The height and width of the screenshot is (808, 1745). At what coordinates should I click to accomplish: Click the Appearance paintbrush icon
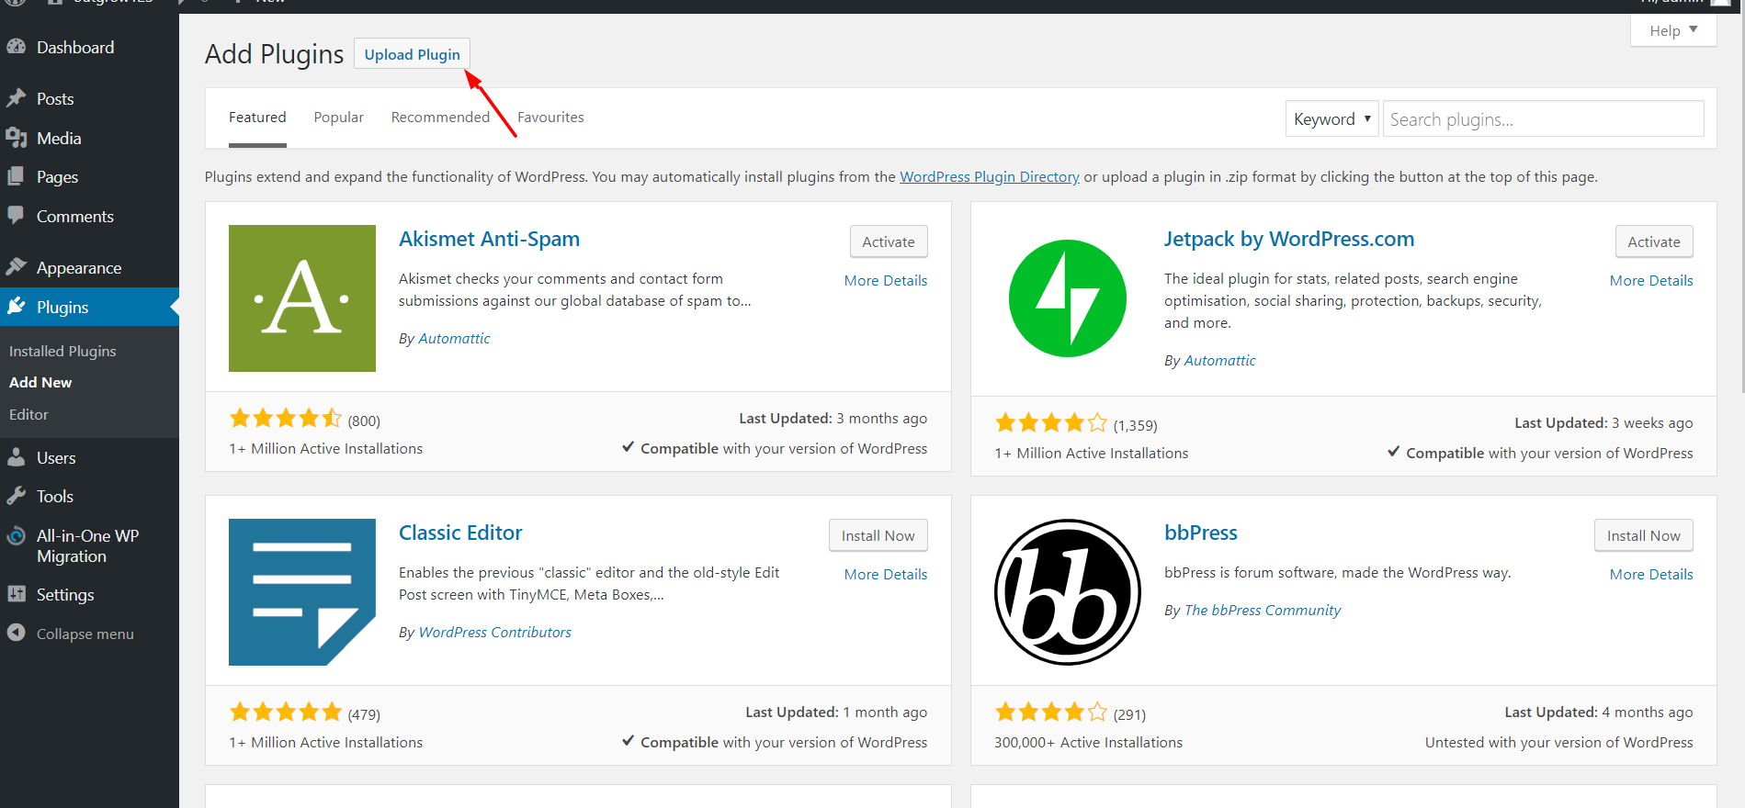16,266
